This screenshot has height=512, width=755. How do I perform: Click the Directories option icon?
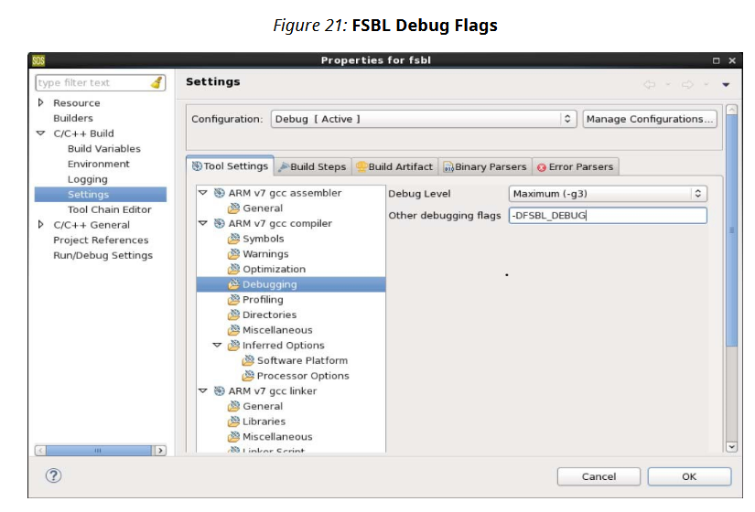click(233, 315)
